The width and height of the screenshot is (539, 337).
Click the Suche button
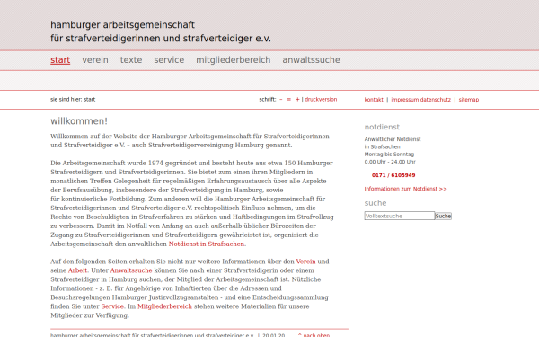(x=443, y=216)
